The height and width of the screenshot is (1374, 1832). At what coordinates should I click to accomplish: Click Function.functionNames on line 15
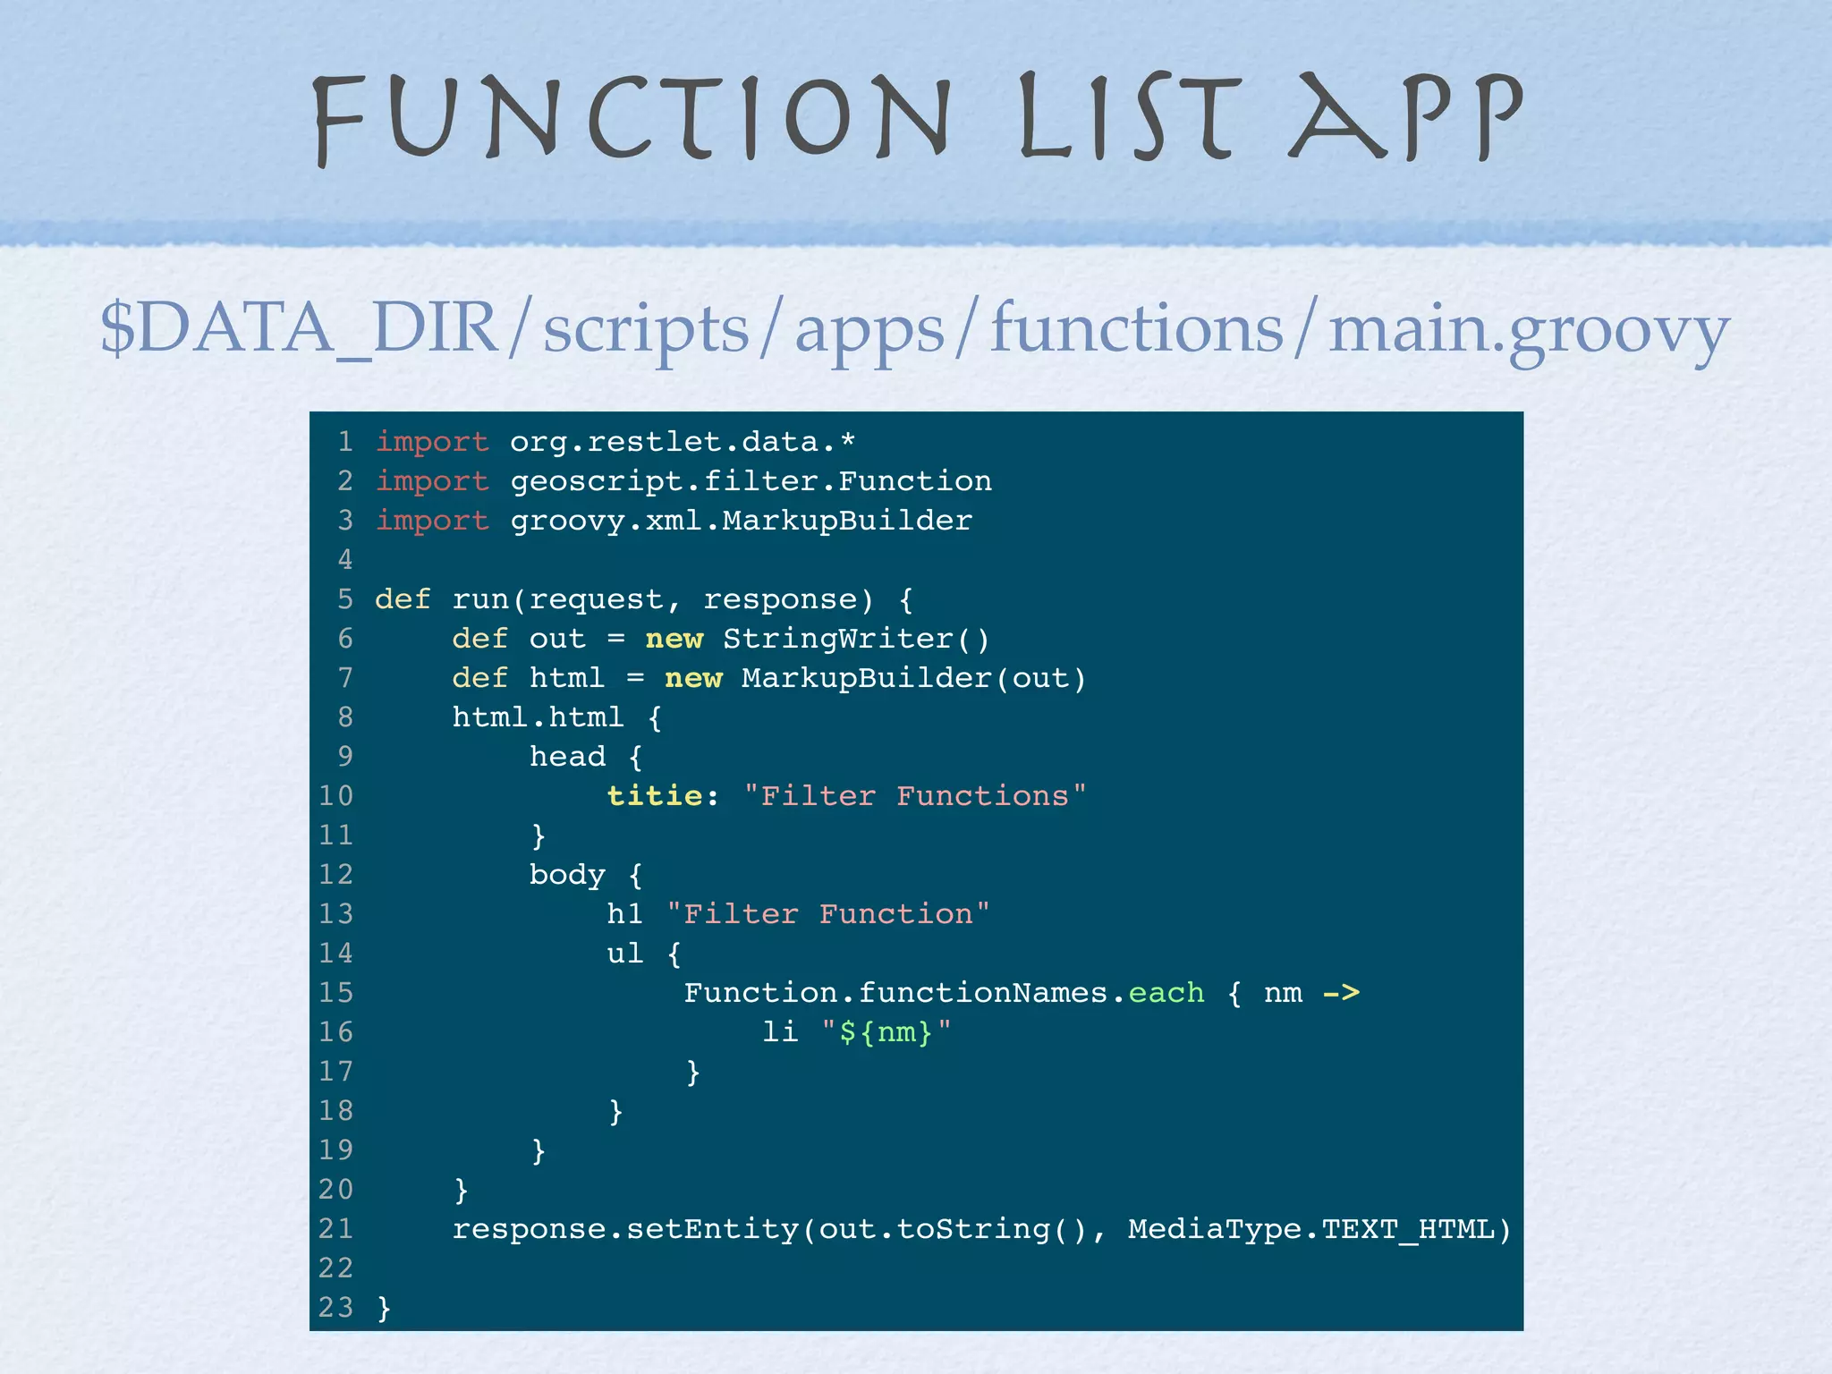click(895, 993)
